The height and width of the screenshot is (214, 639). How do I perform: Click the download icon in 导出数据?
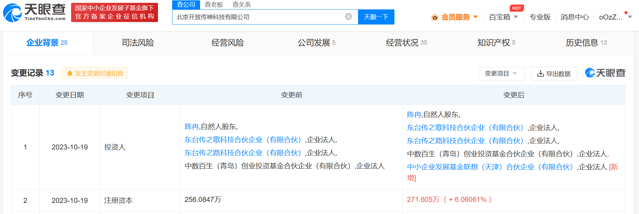pyautogui.click(x=541, y=74)
